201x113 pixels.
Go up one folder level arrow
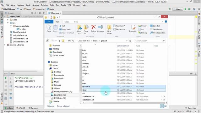pos(59,41)
